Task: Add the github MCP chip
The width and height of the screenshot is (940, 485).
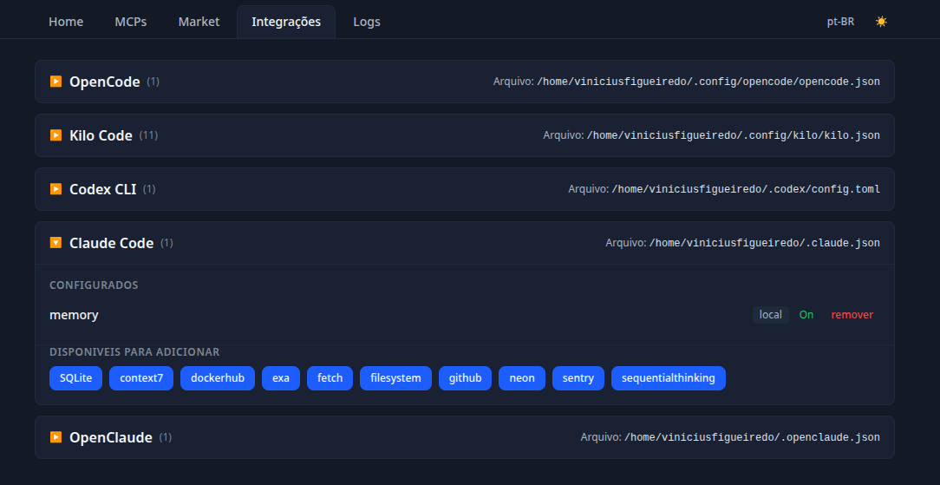Action: click(x=465, y=378)
